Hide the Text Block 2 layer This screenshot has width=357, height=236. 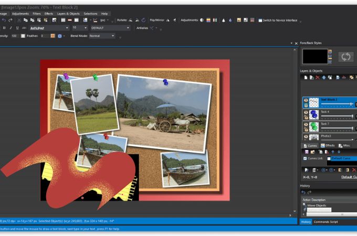point(306,100)
